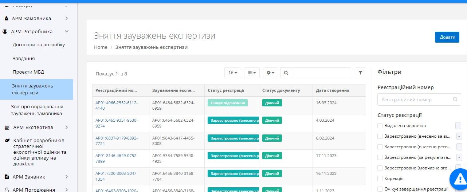Open the page size 16 dropdown
This screenshot has height=192, width=467.
pos(232,73)
